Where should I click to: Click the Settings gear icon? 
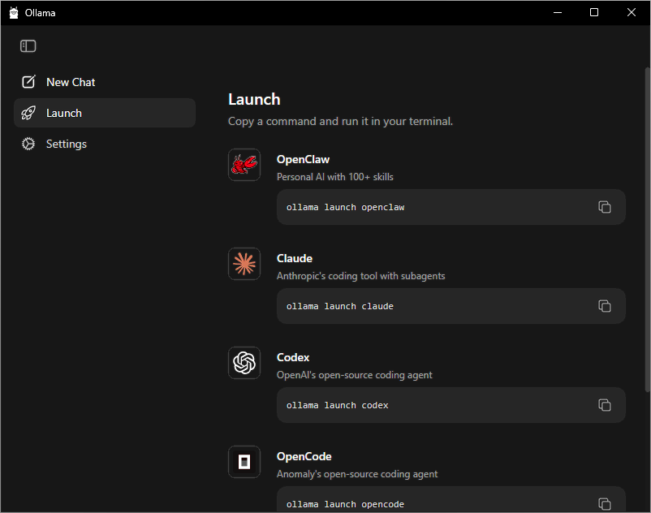point(28,144)
